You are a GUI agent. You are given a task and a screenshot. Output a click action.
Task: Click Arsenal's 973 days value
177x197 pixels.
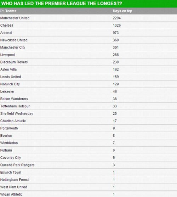tap(116, 33)
